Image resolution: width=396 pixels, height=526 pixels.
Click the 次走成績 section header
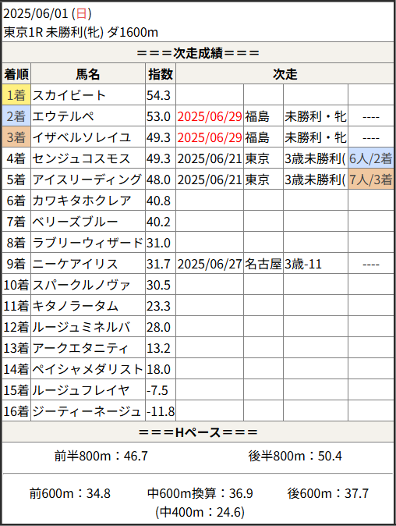(x=198, y=52)
